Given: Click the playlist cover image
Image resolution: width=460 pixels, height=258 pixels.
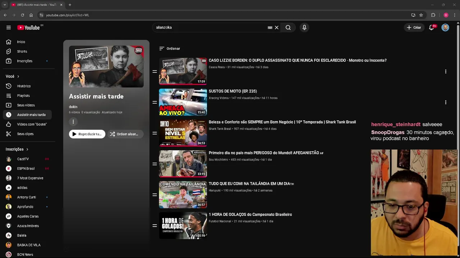Looking at the screenshot, I should click(x=106, y=66).
